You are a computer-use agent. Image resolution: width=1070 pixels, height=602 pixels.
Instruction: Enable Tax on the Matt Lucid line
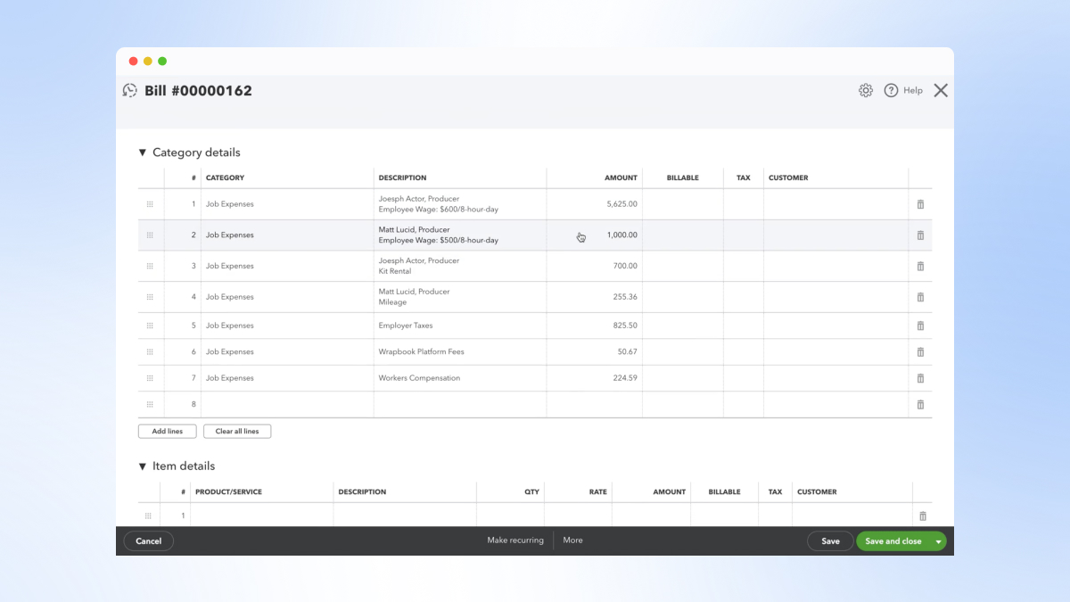744,235
